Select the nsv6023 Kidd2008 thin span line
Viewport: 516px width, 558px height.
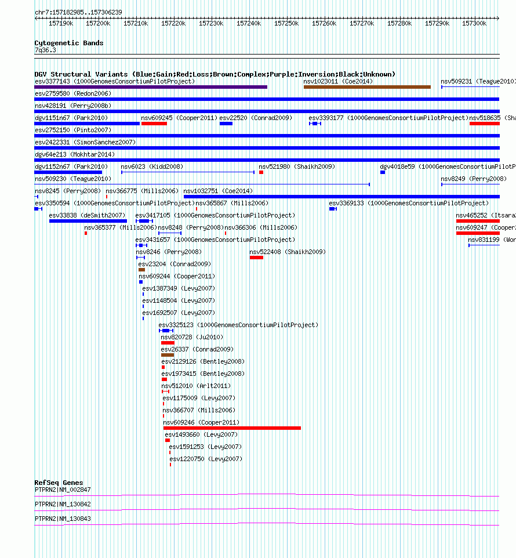click(x=188, y=172)
